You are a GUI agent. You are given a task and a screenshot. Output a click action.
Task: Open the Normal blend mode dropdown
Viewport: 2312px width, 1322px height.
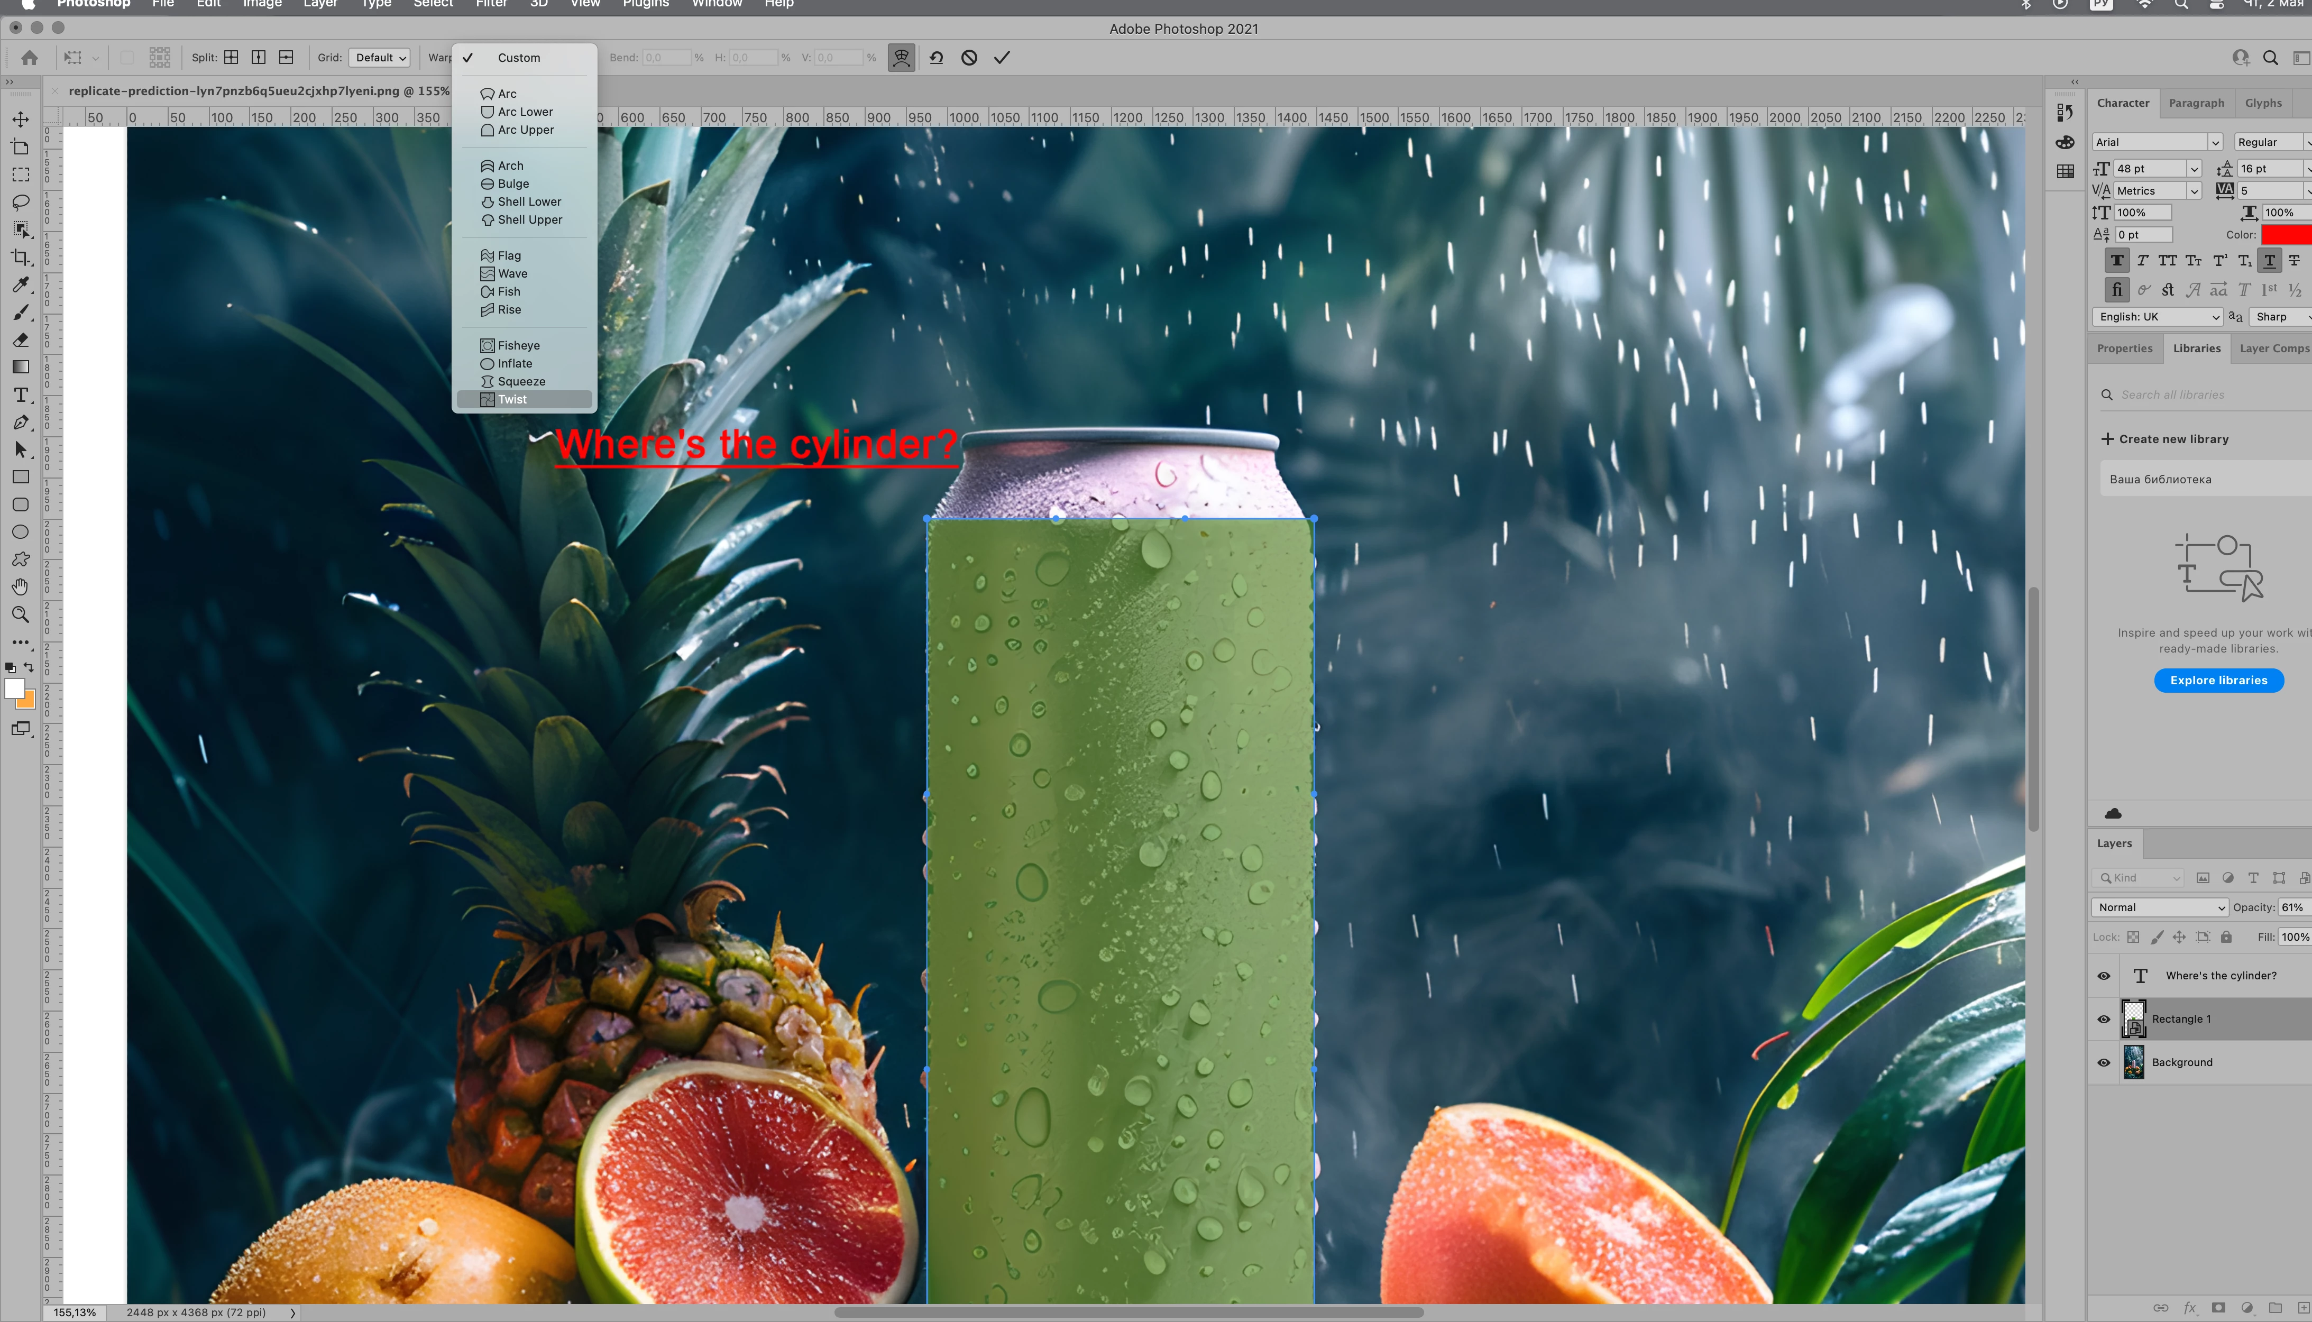(x=2160, y=907)
